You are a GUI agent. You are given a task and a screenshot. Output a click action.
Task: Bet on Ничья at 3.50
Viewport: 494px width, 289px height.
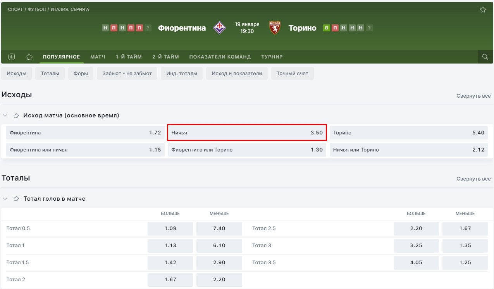click(x=247, y=132)
